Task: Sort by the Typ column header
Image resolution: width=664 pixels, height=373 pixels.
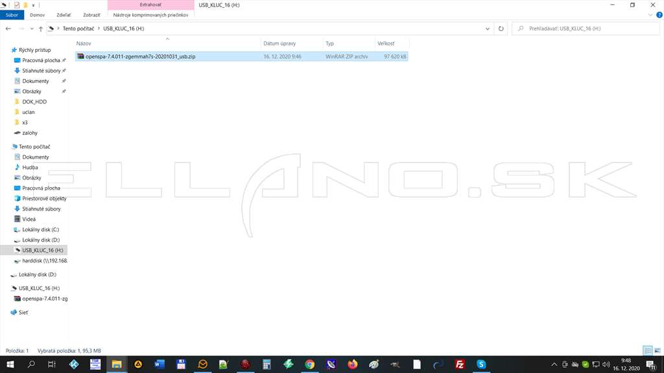Action: pyautogui.click(x=349, y=43)
